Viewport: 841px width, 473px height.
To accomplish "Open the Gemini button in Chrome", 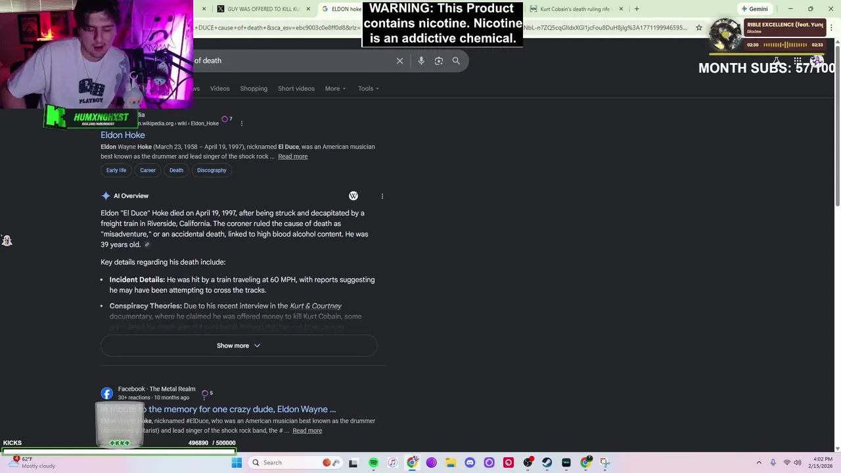I will [754, 9].
